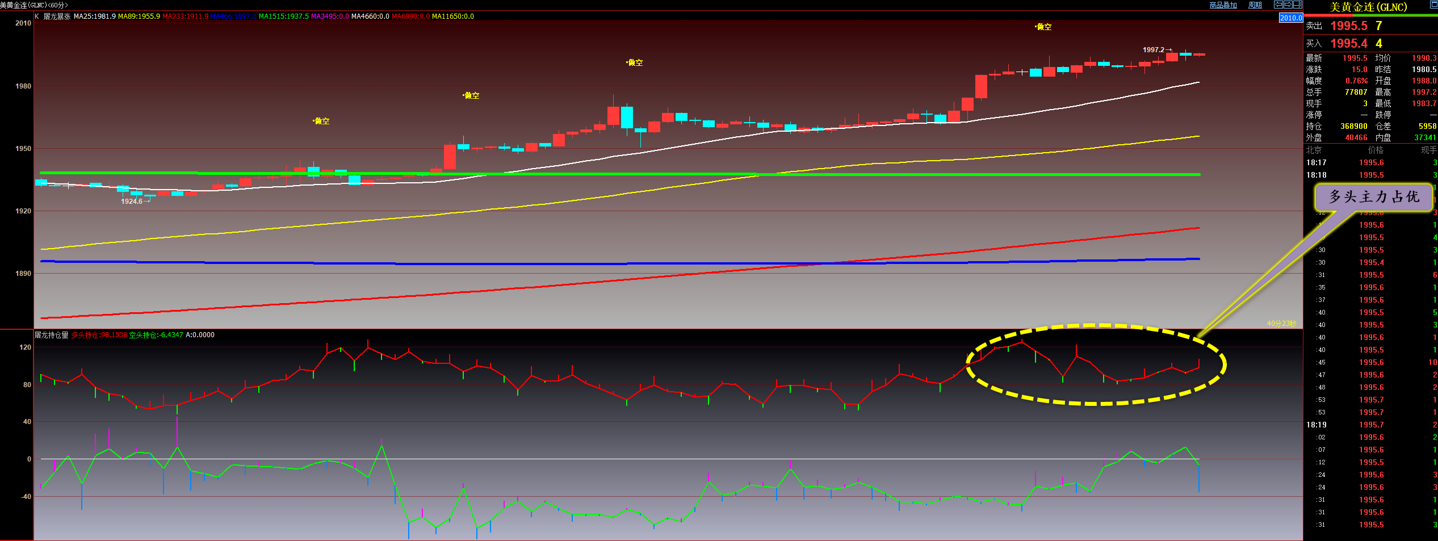Click the 120 axis label in lower panel
Image resolution: width=1438 pixels, height=541 pixels.
pos(25,347)
